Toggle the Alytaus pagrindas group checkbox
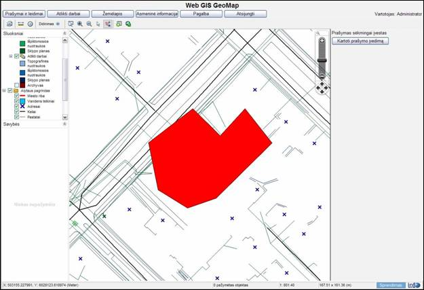This screenshot has width=424, height=290. pyautogui.click(x=10, y=90)
